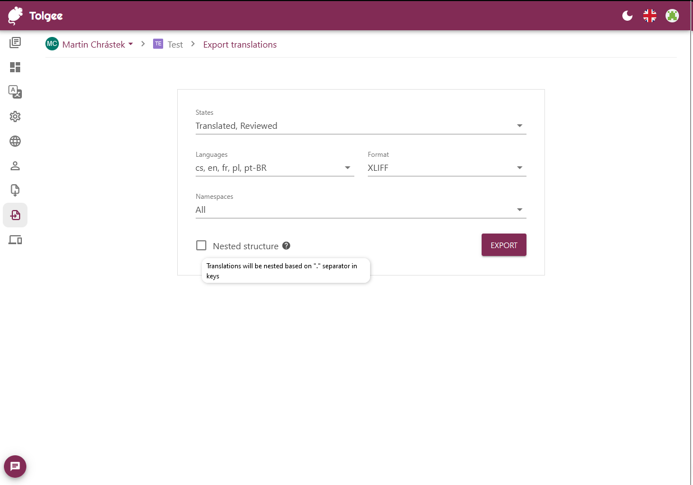Toggle the Nested structure checkbox
Image resolution: width=693 pixels, height=485 pixels.
(x=201, y=245)
